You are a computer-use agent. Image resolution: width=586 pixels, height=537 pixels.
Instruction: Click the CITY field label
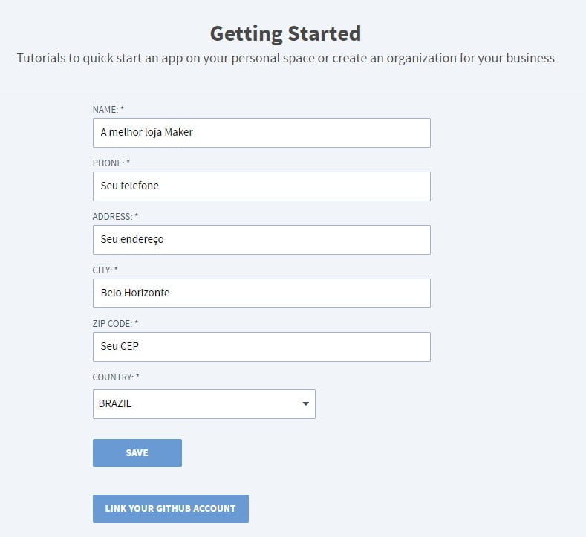105,270
